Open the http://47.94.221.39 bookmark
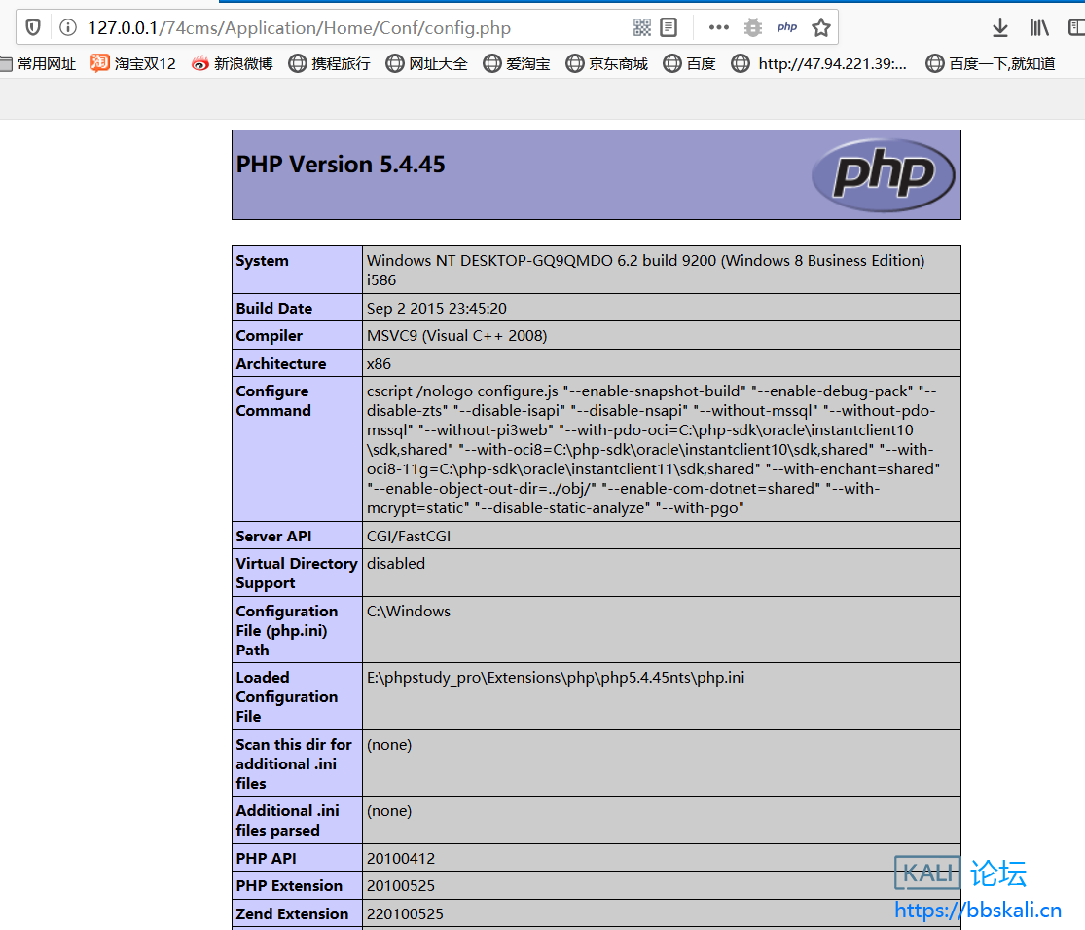Screen dimensions: 1085x930 coord(819,63)
